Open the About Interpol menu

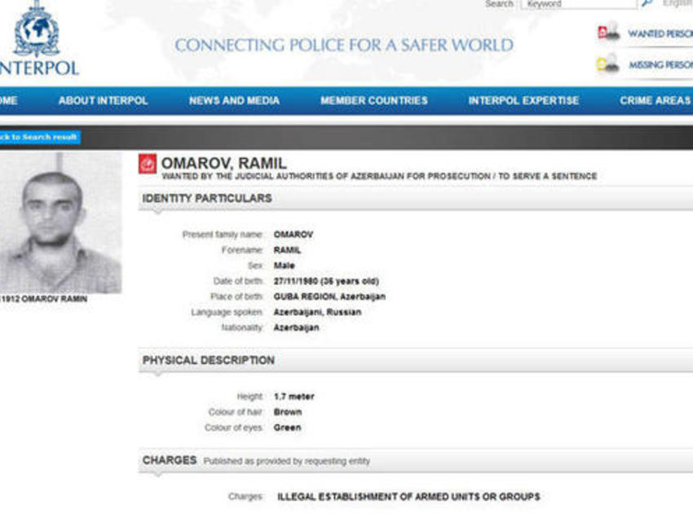pos(103,101)
